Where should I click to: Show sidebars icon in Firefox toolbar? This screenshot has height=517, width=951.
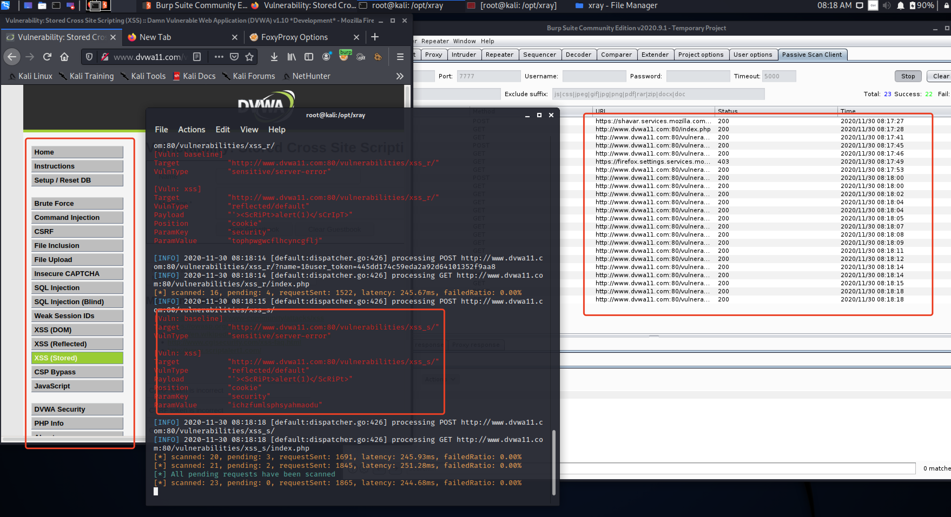point(309,57)
